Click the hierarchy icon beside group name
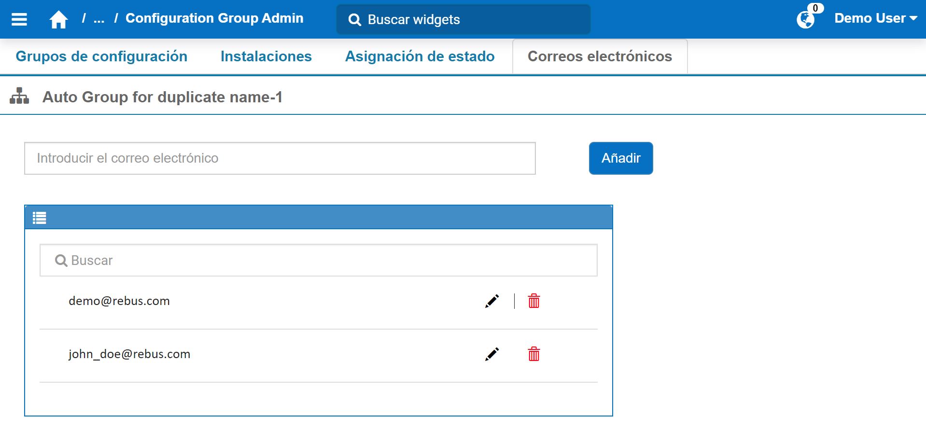The image size is (926, 430). tap(19, 97)
